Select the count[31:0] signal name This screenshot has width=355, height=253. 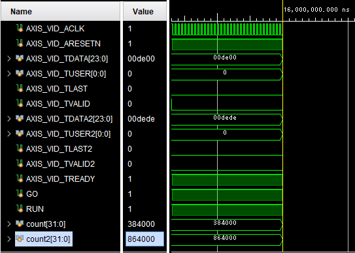(x=46, y=224)
